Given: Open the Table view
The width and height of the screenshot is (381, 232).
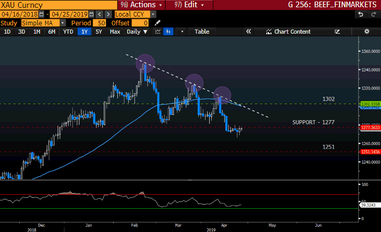Looking at the screenshot, I should coord(202,32).
